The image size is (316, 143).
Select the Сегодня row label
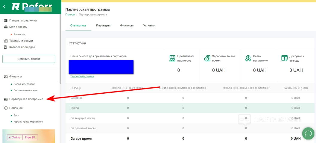tap(76, 98)
